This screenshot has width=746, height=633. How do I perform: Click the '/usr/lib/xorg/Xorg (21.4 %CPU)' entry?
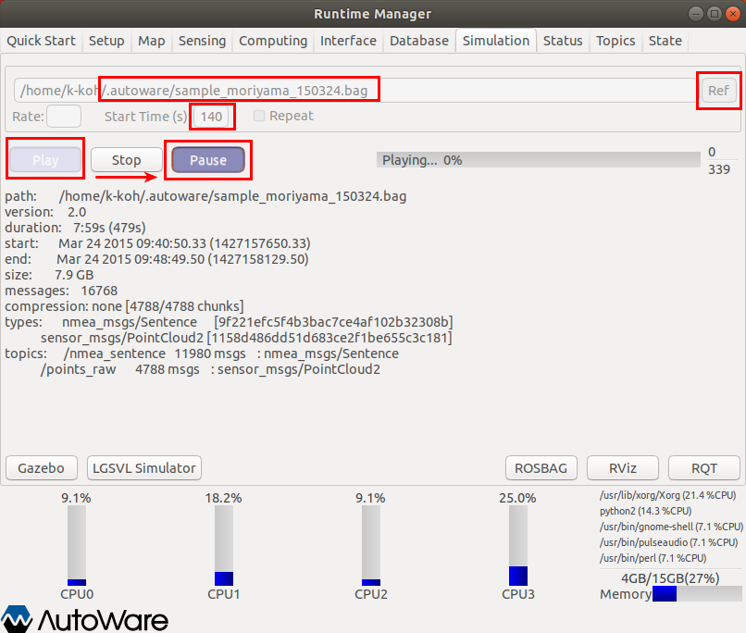click(x=667, y=495)
